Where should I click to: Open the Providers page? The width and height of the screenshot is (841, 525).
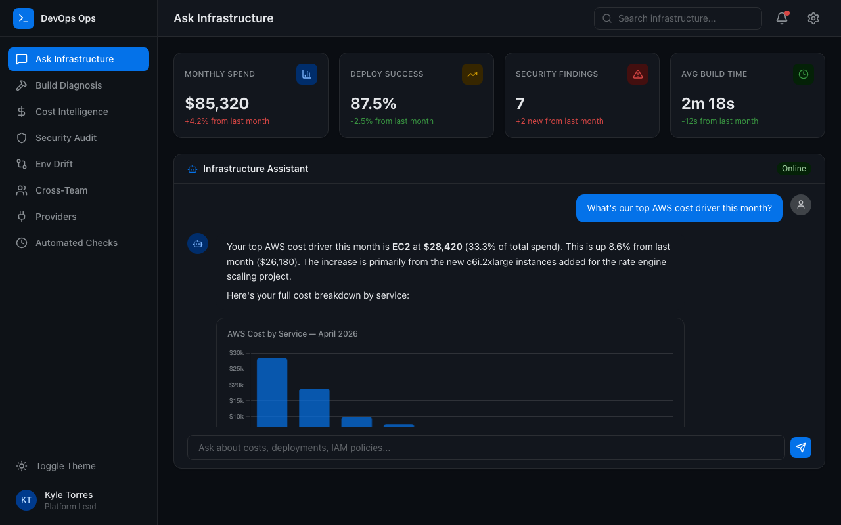pyautogui.click(x=55, y=217)
